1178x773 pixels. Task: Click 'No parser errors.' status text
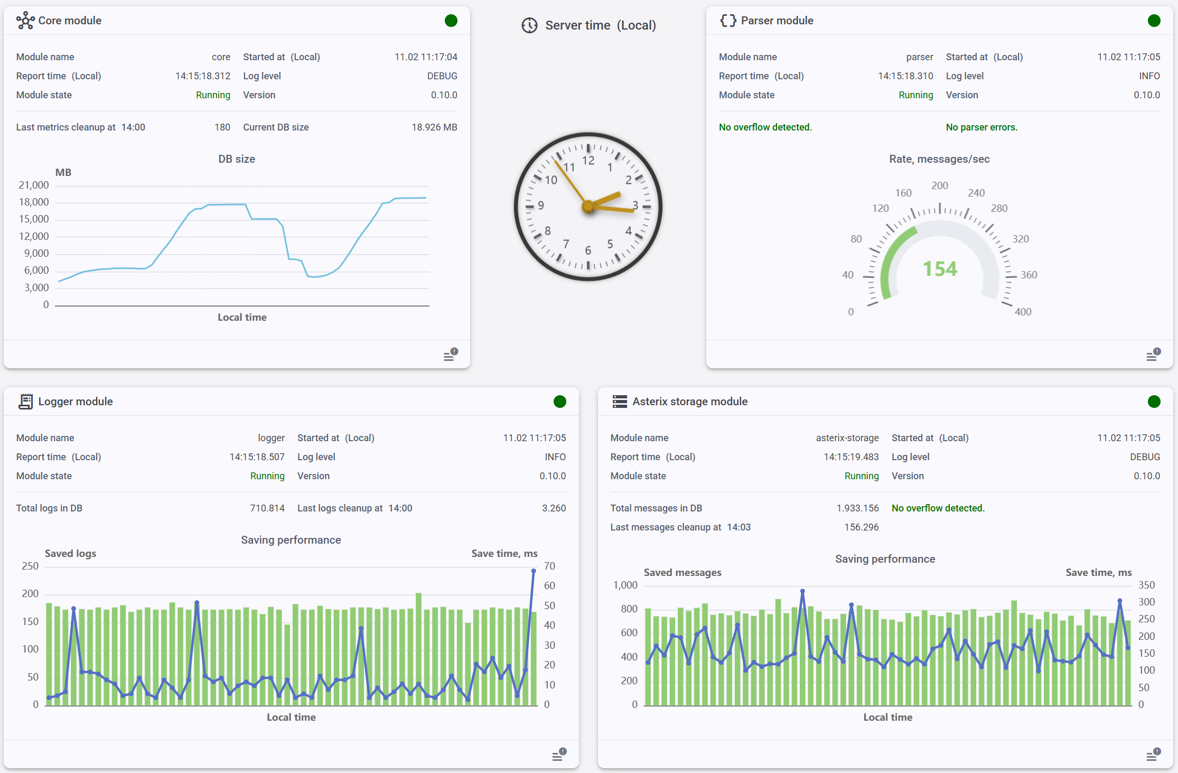click(x=981, y=127)
